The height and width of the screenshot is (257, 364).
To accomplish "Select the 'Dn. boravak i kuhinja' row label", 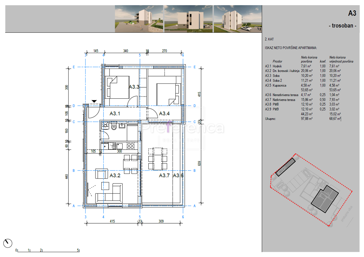I will (x=286, y=71).
